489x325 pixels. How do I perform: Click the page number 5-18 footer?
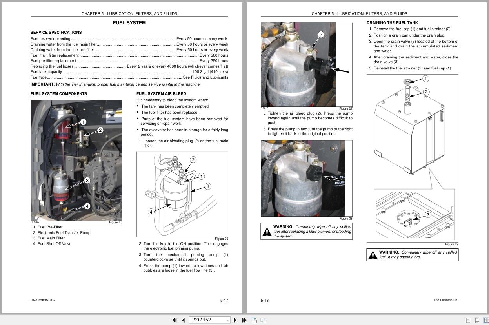pos(265,301)
